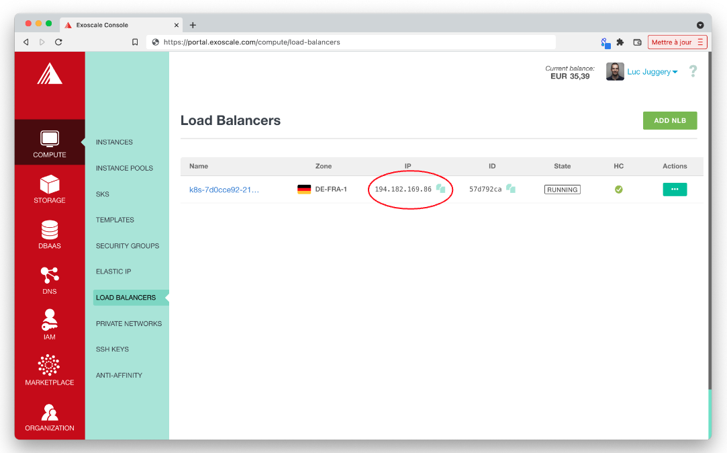
Task: Open the Marketplace section
Action: [50, 370]
